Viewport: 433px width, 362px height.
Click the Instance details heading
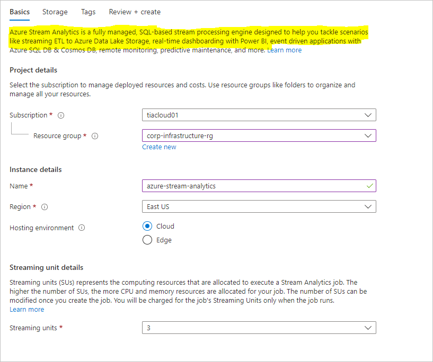pyautogui.click(x=36, y=169)
